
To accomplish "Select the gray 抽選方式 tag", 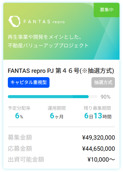I will tap(103, 82).
